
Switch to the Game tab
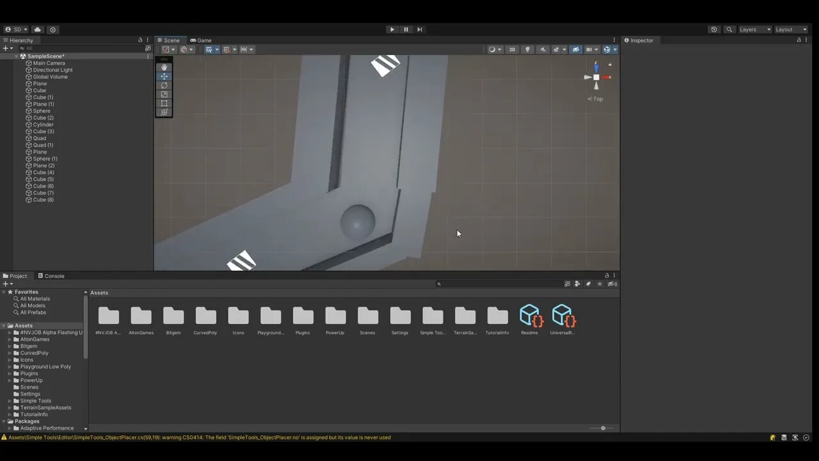(201, 40)
